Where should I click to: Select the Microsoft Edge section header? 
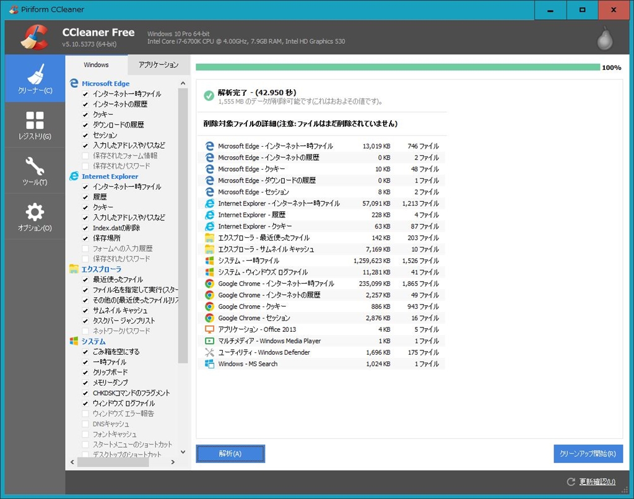pyautogui.click(x=105, y=84)
